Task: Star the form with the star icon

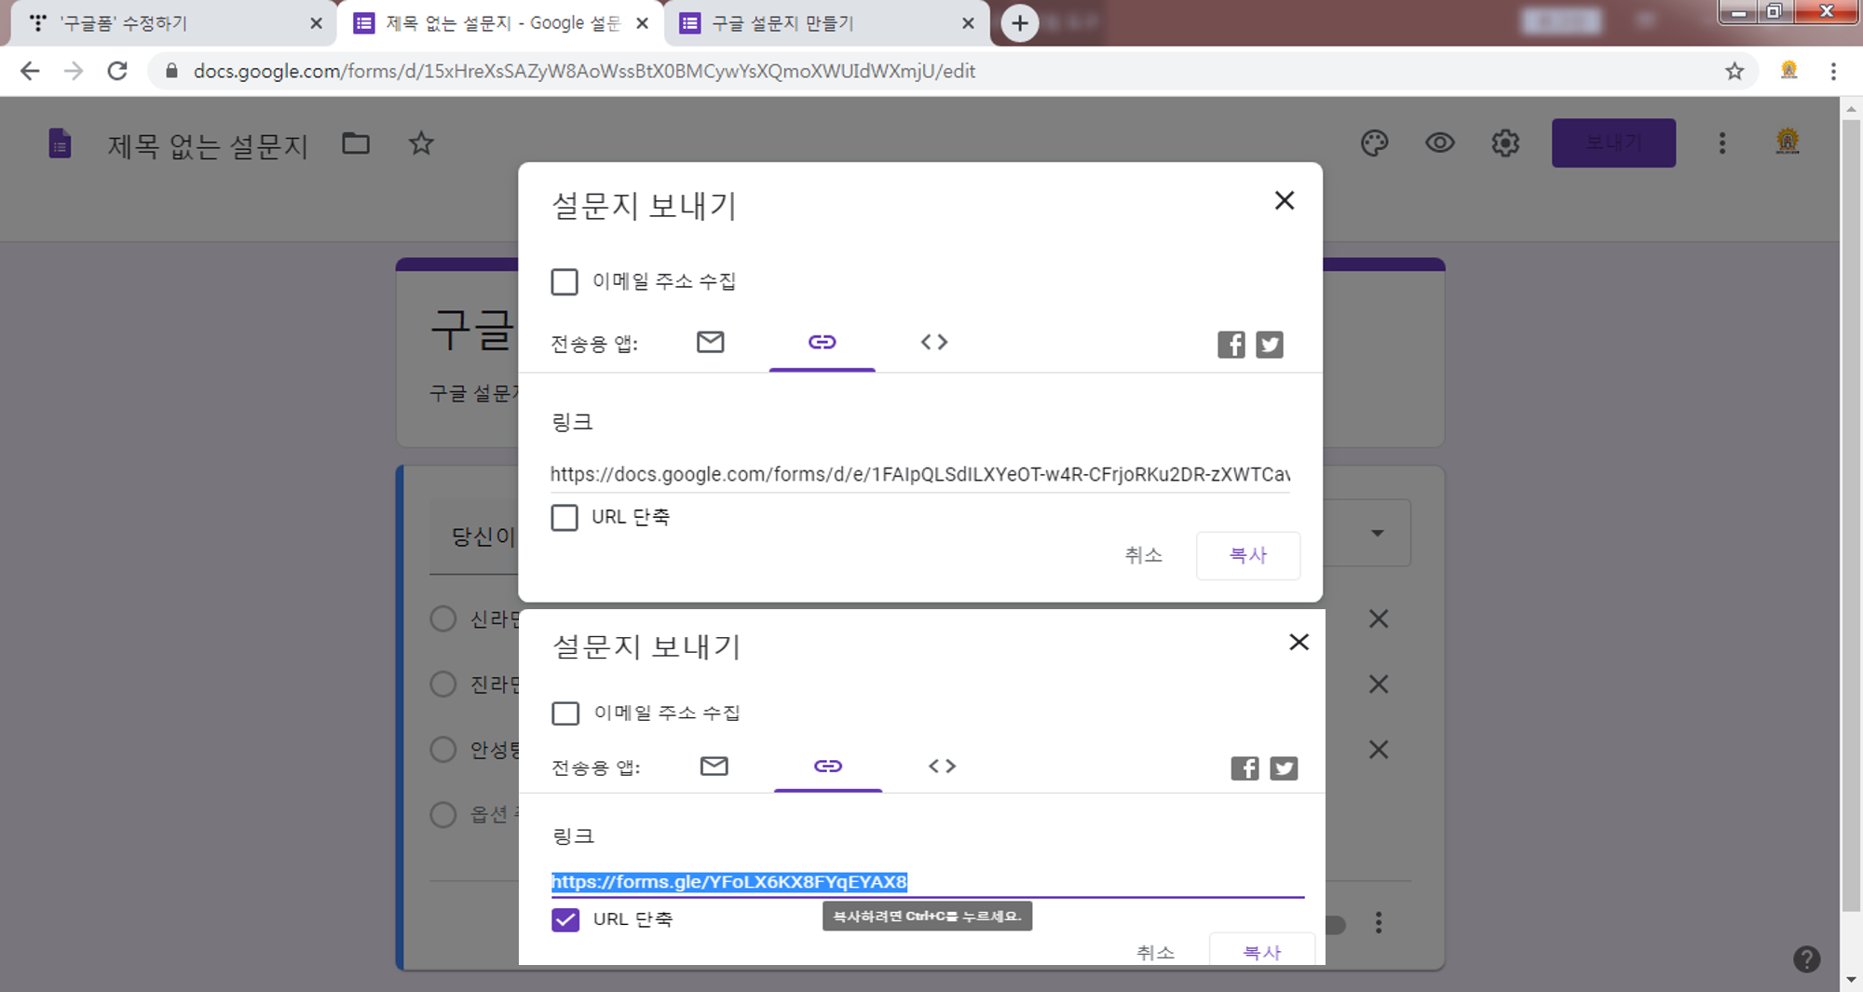Action: [x=421, y=143]
